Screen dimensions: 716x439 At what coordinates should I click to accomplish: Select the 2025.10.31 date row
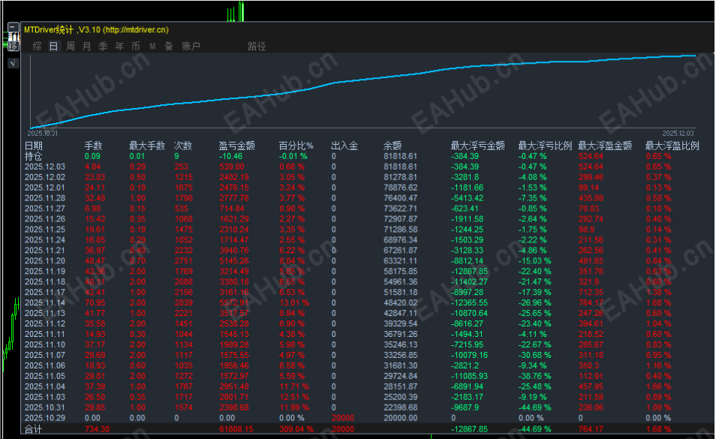(x=45, y=407)
